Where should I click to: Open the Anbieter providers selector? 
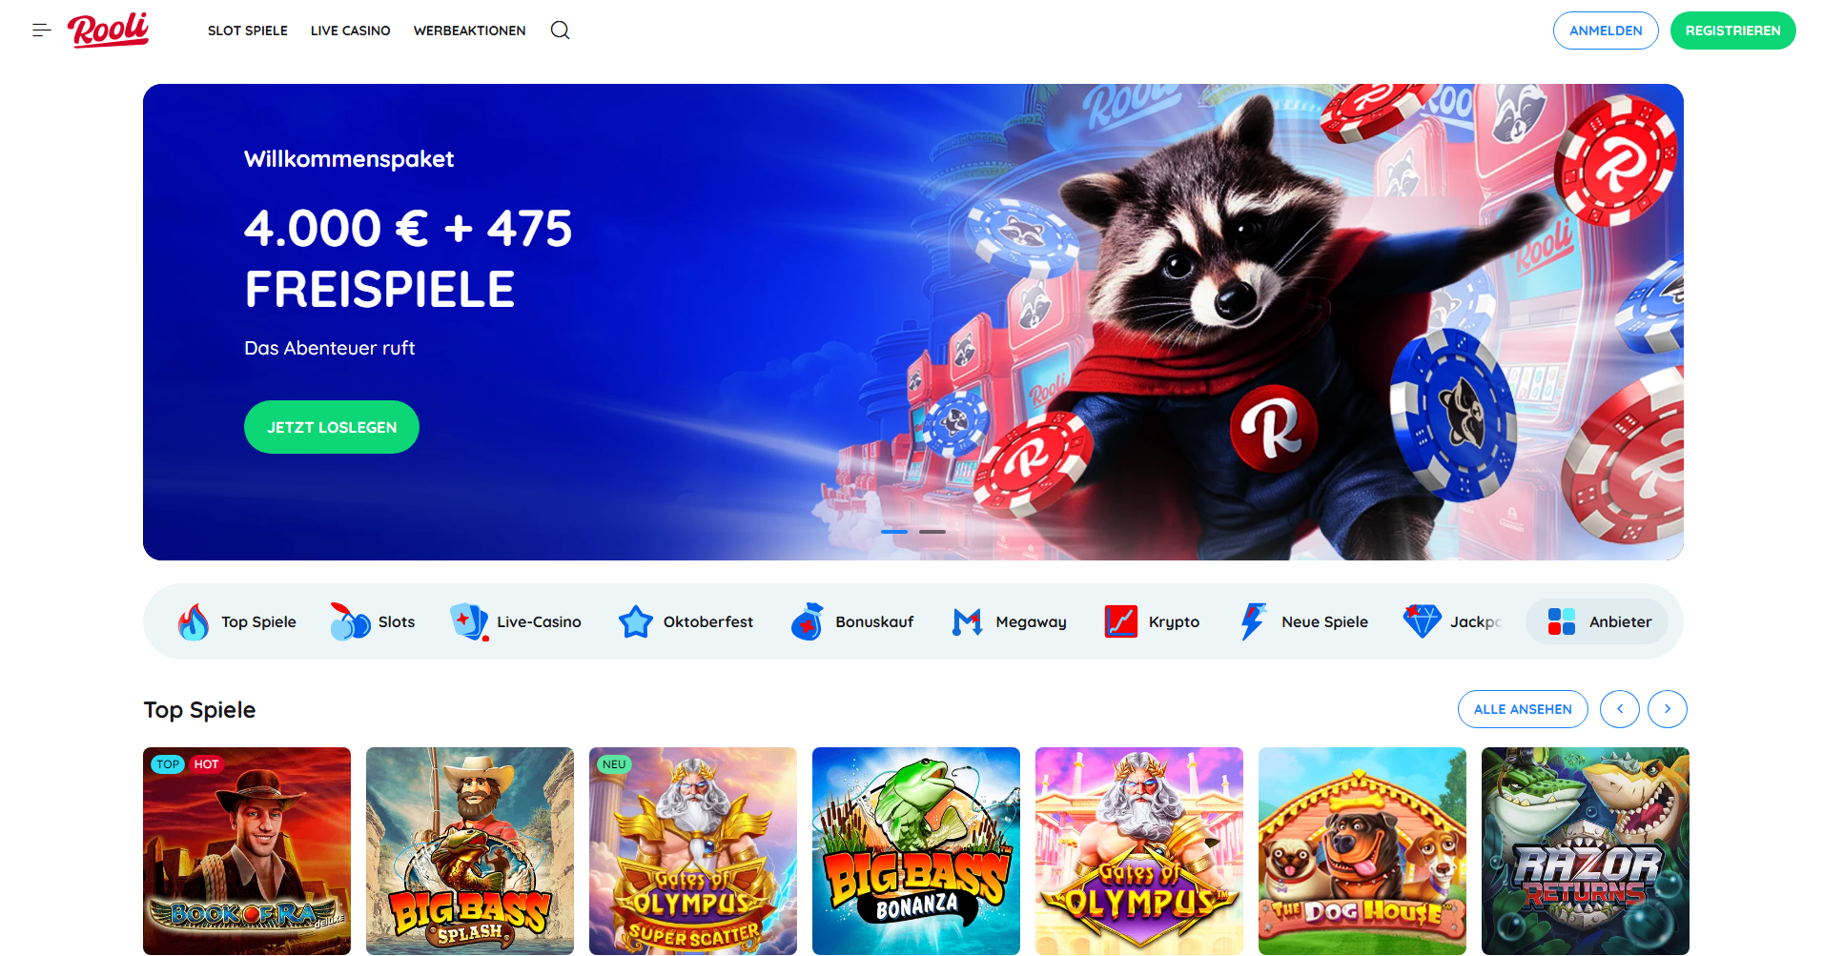[1598, 621]
